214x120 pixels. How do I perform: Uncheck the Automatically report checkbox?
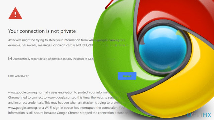(10, 58)
